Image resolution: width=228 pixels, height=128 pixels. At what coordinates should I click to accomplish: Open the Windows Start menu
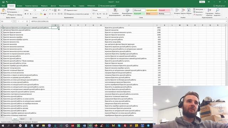2,126
